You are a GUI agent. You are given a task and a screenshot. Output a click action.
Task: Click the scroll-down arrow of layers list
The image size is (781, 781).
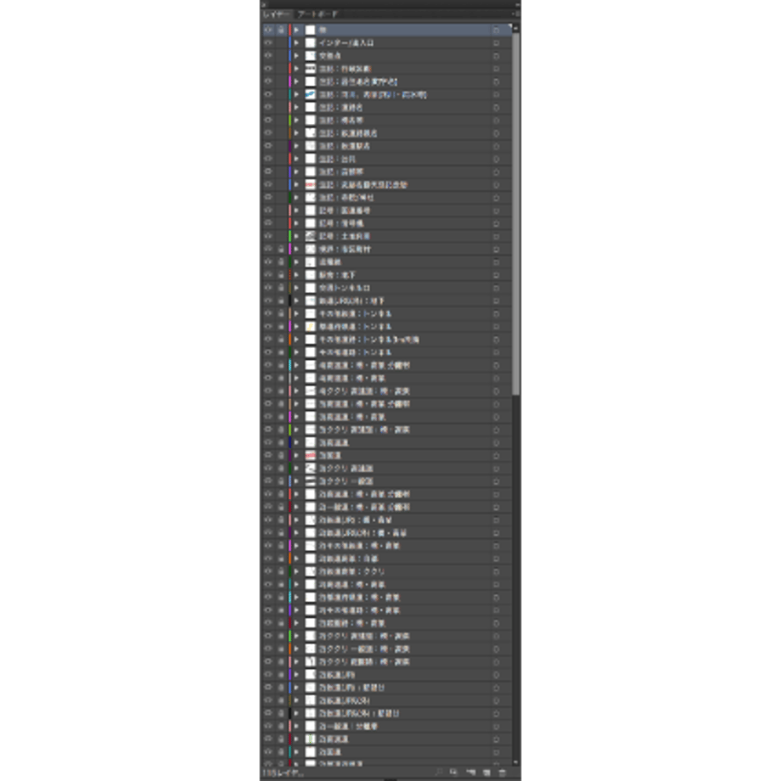516,762
